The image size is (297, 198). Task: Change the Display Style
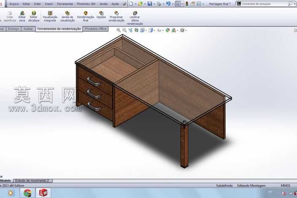tap(151, 30)
